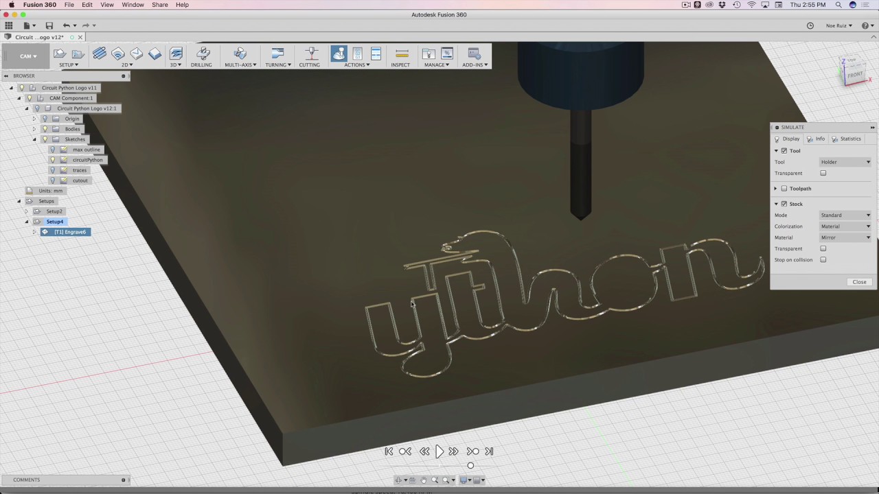Close the Simulate panel with Close button
Screen dimensions: 879x494
[859, 282]
